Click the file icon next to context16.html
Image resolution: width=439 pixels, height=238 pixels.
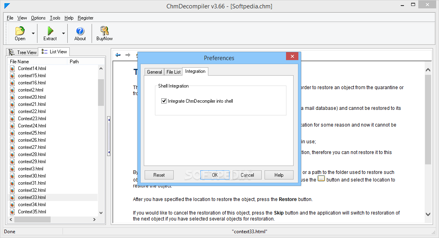click(12, 83)
